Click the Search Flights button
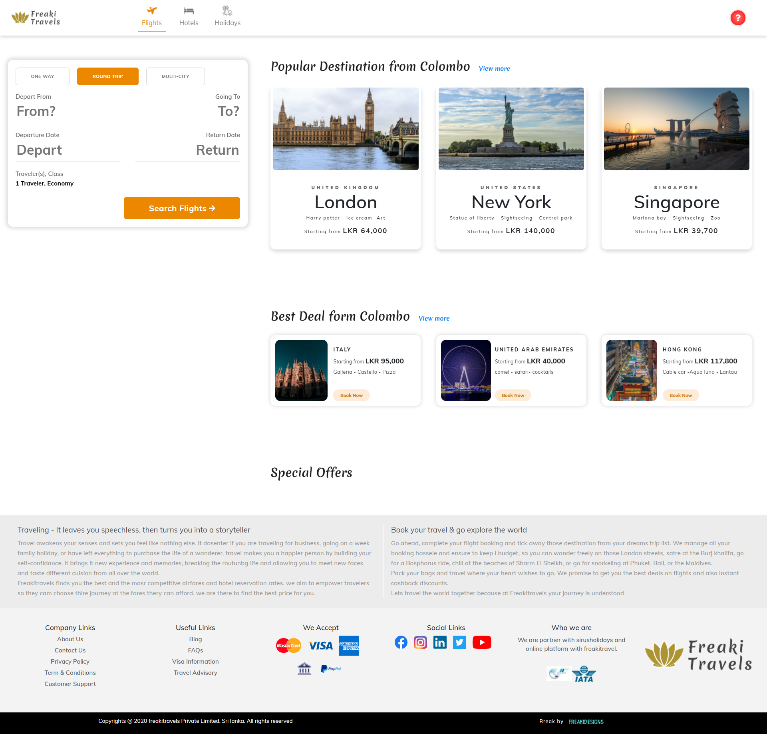This screenshot has width=767, height=734. point(181,208)
